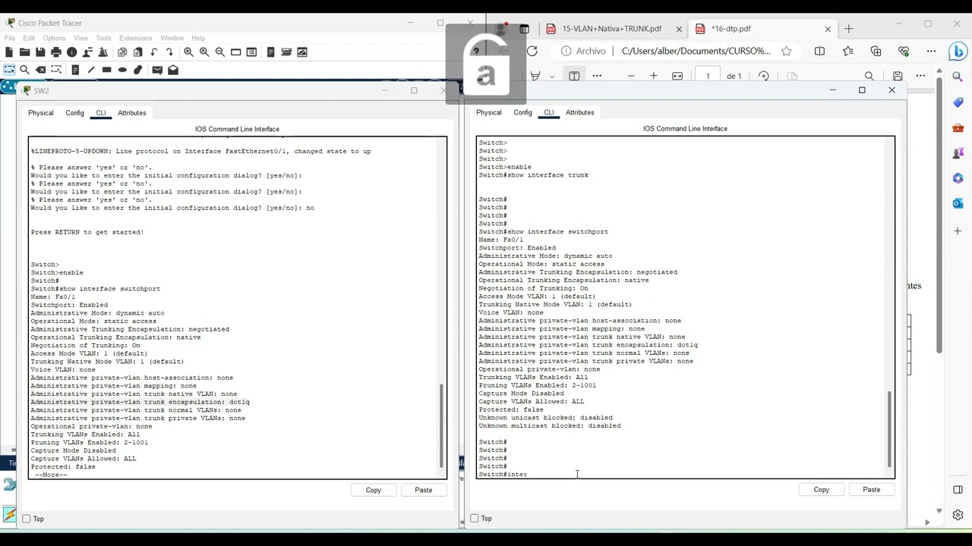Click the Zoom In magnifier in Packet Tracer

[x=188, y=52]
